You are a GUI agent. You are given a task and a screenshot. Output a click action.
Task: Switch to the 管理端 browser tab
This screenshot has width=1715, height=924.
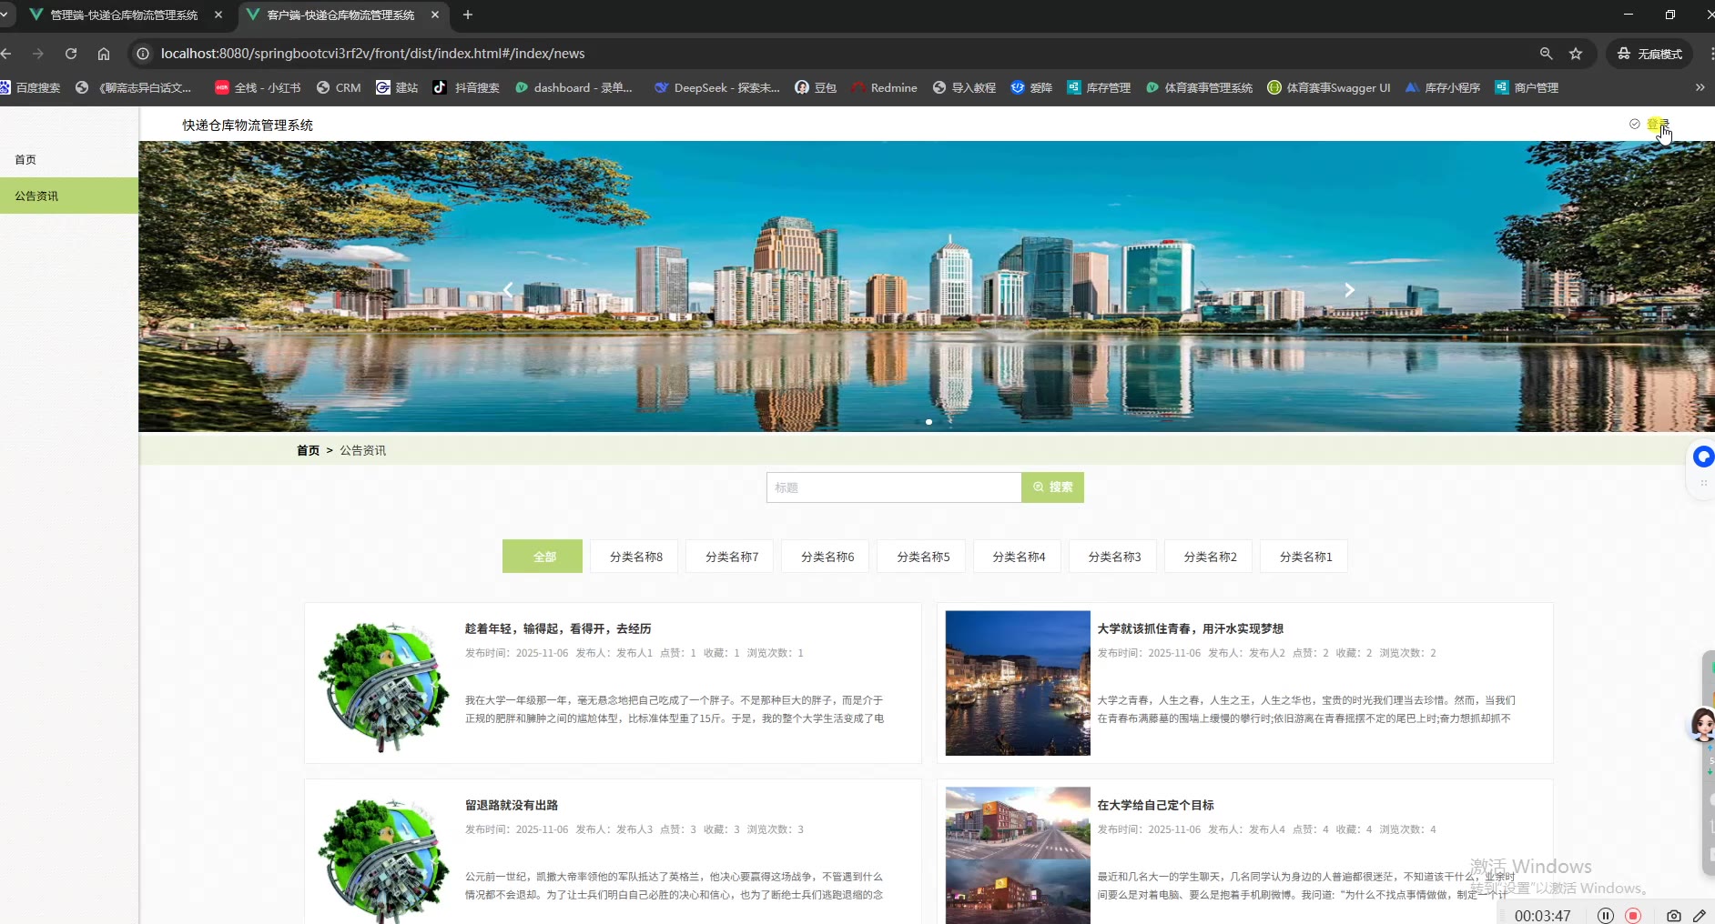pos(124,15)
